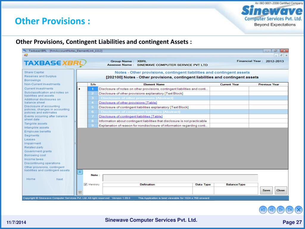Open Non-Current Investments section
Viewport: 305px width, 229px height.
click(42, 84)
